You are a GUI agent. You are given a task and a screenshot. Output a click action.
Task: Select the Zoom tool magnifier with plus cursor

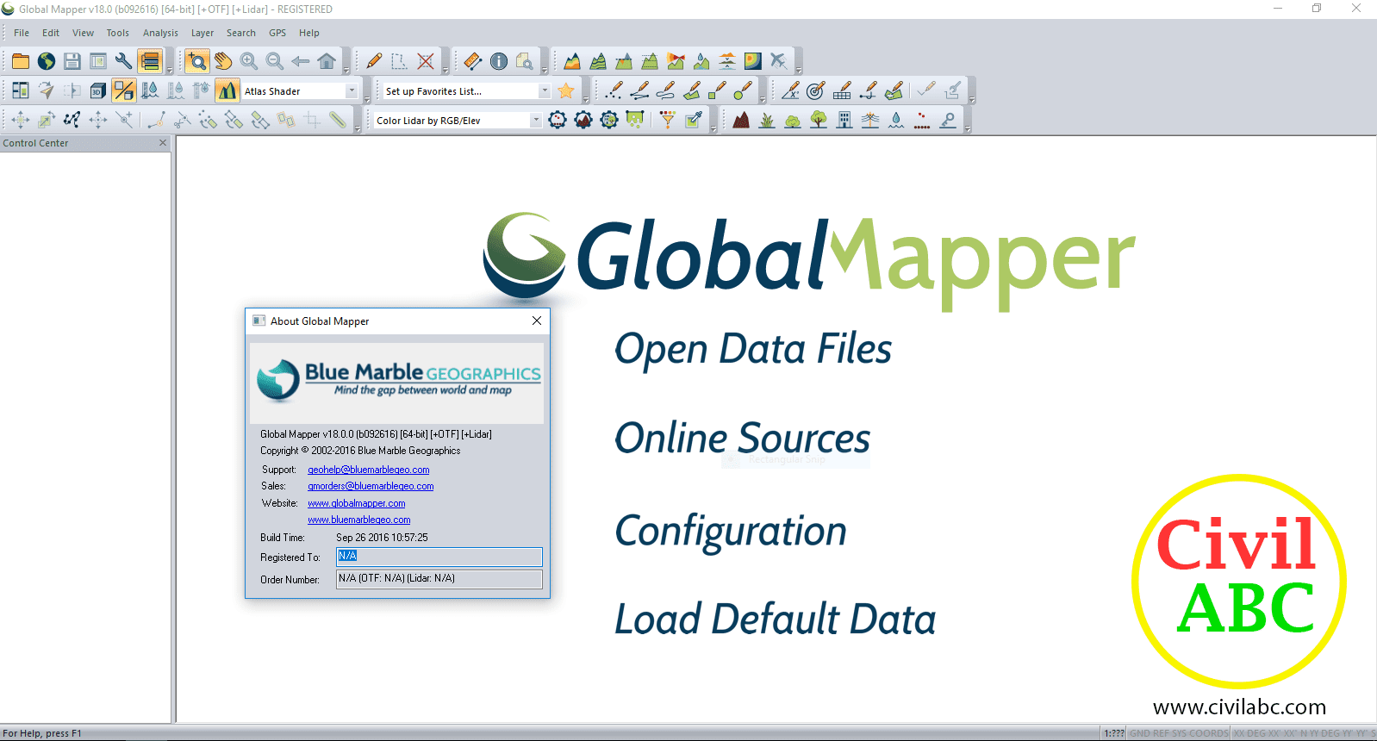tap(197, 61)
